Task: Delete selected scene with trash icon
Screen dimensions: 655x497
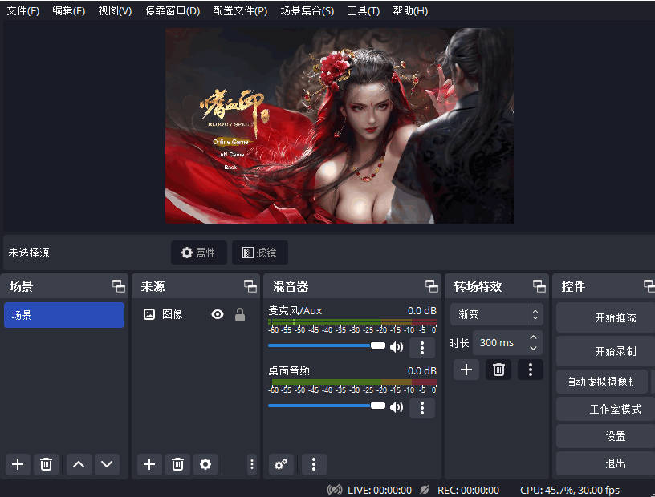Action: [x=46, y=464]
